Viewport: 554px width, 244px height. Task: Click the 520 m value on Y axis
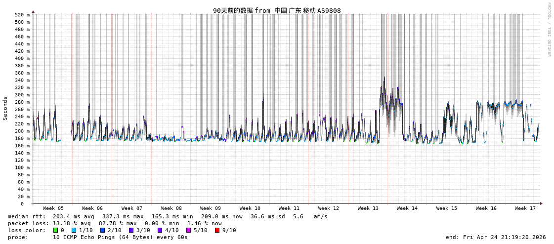coord(22,15)
